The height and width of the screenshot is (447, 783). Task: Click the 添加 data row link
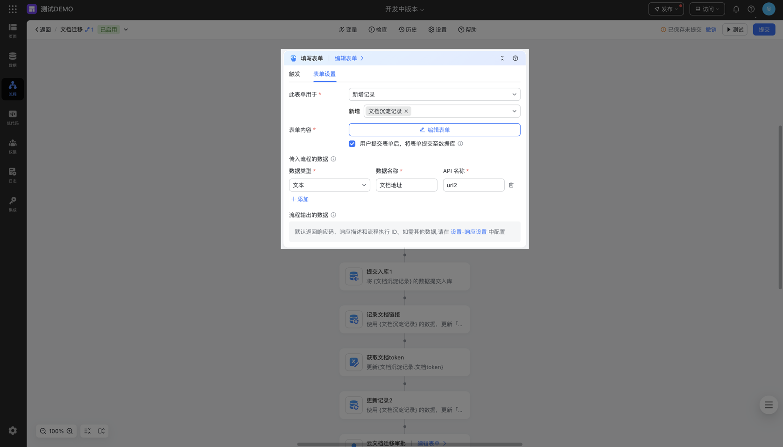(300, 199)
